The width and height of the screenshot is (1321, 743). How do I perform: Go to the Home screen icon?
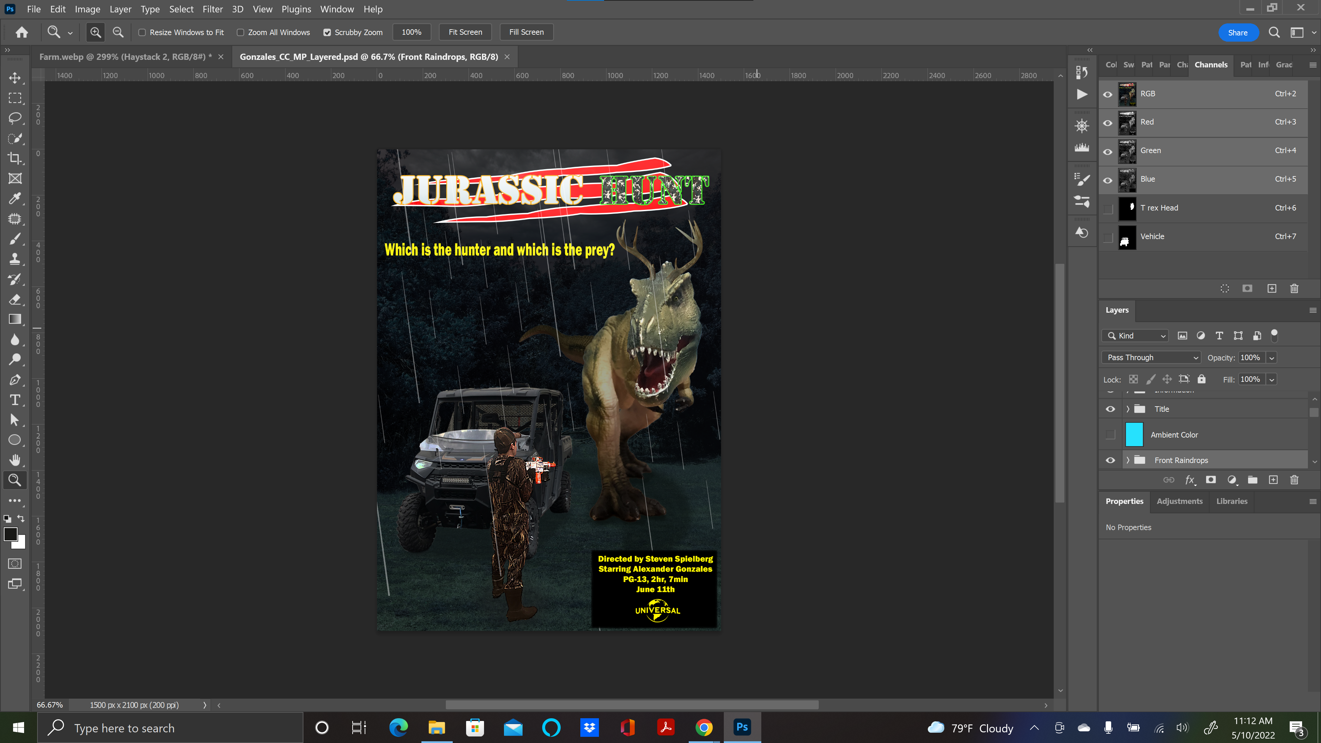pyautogui.click(x=22, y=32)
